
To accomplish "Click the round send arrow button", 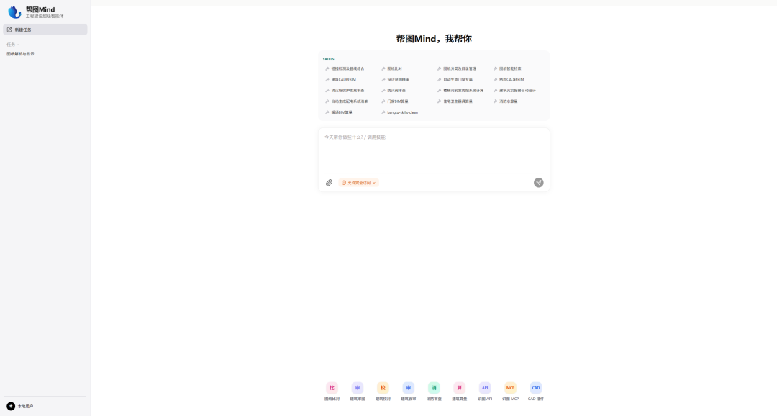I will (x=539, y=183).
